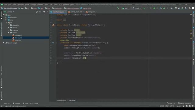Open the Android project view dropdown
Image resolution: width=195 pixels, height=110 pixels.
9,12
